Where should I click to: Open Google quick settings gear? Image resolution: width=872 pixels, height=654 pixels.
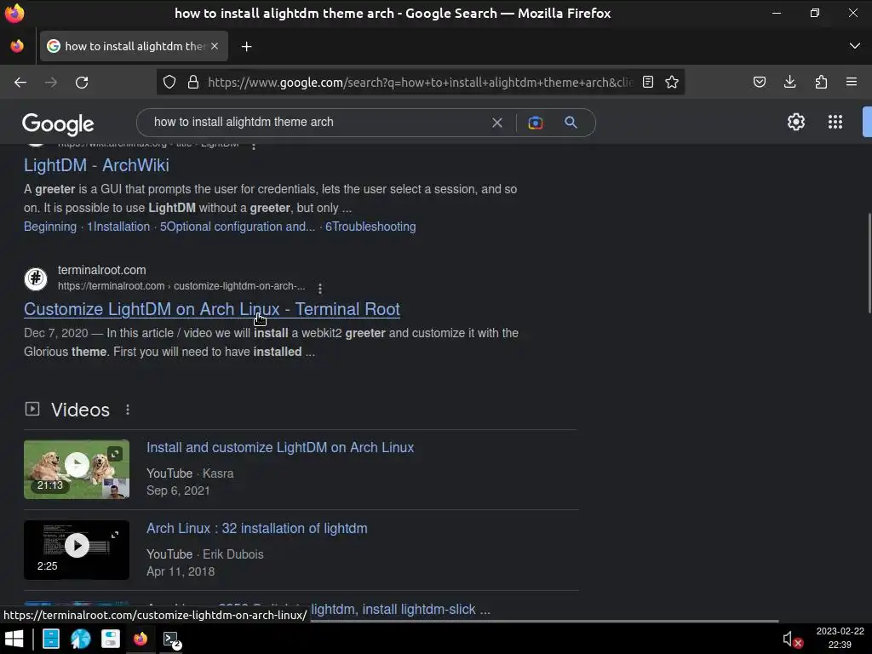796,122
